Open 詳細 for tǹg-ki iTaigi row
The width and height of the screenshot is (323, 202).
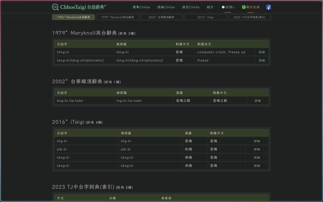(257, 141)
